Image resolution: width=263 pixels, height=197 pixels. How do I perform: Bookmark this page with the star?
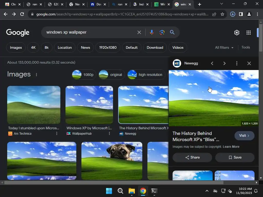coord(222,14)
